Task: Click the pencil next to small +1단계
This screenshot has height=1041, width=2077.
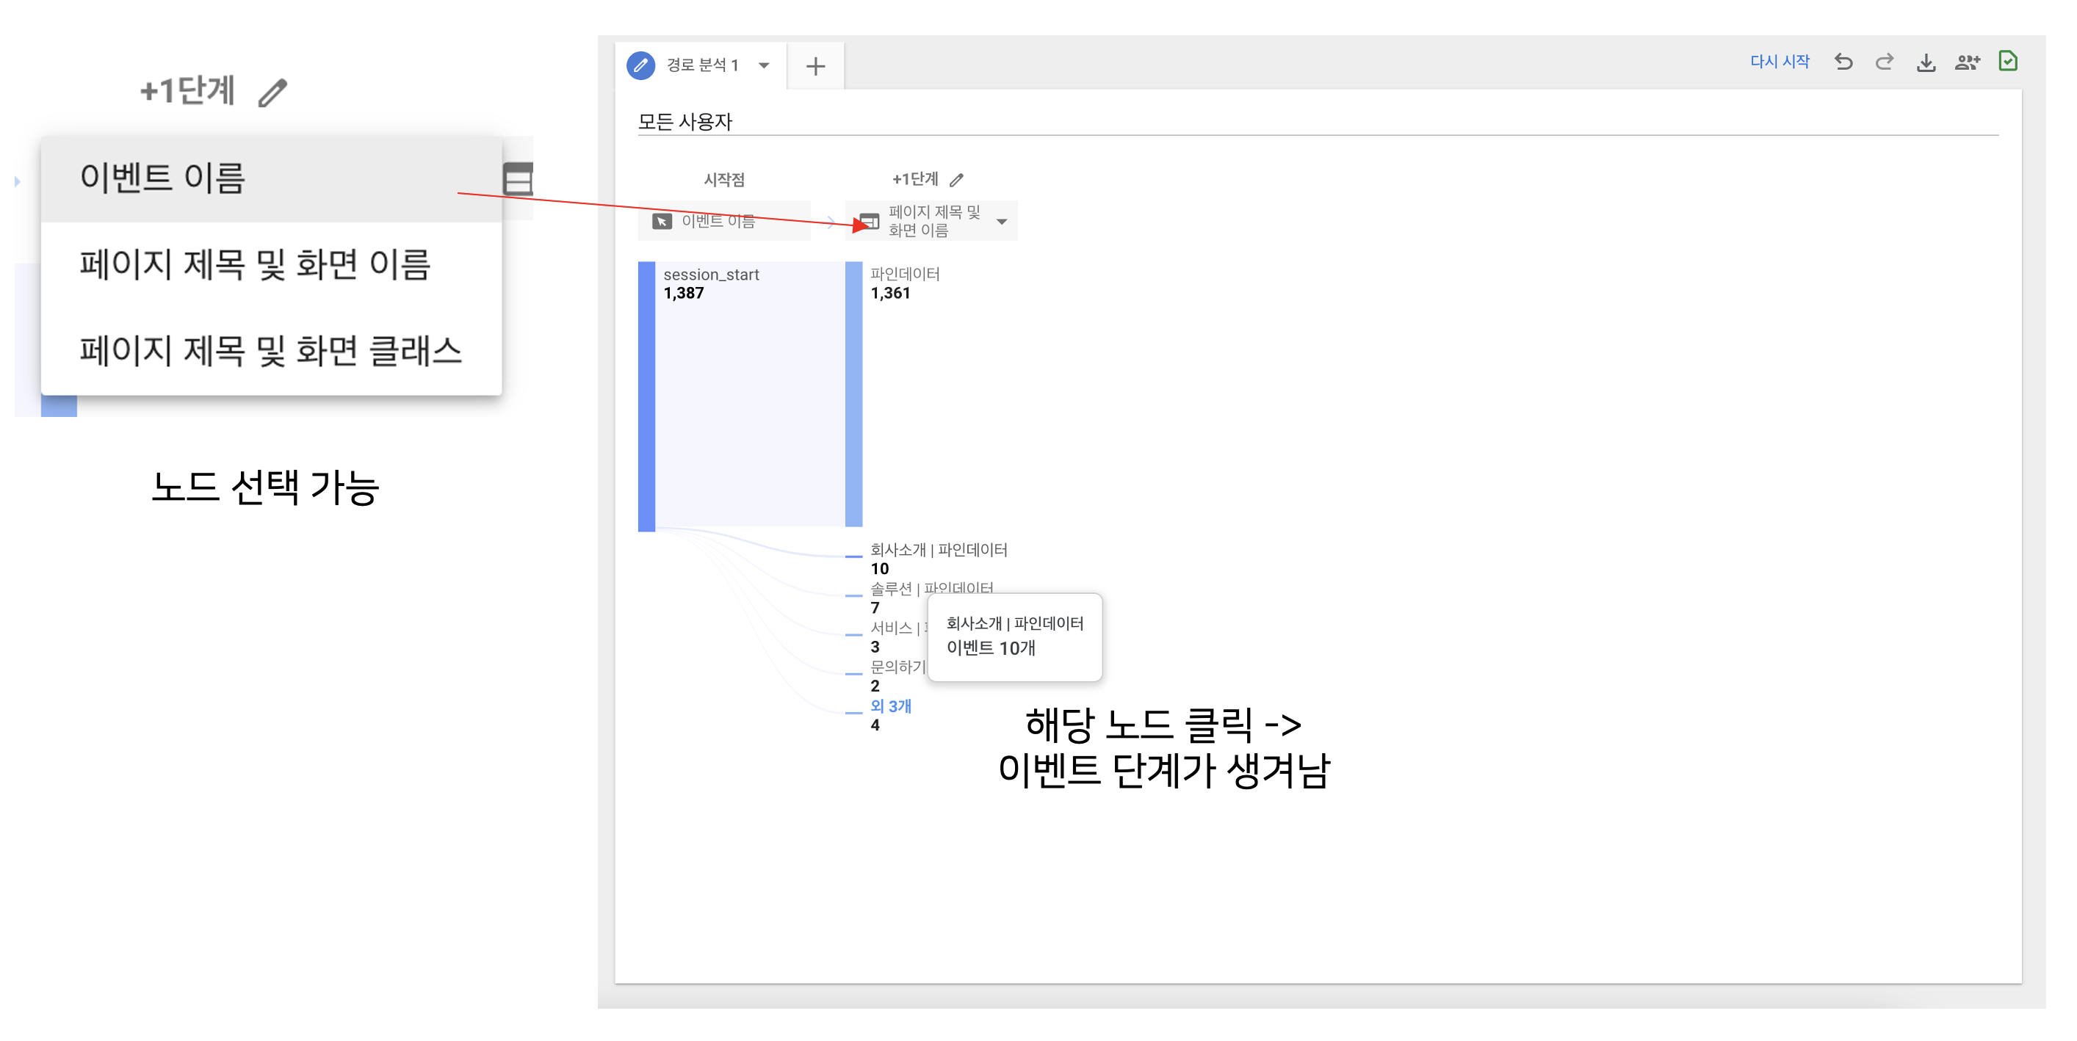Action: 956,180
